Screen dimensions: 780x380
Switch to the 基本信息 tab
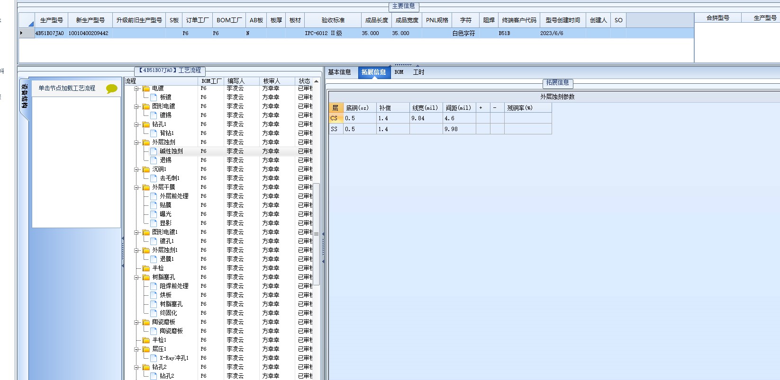340,72
